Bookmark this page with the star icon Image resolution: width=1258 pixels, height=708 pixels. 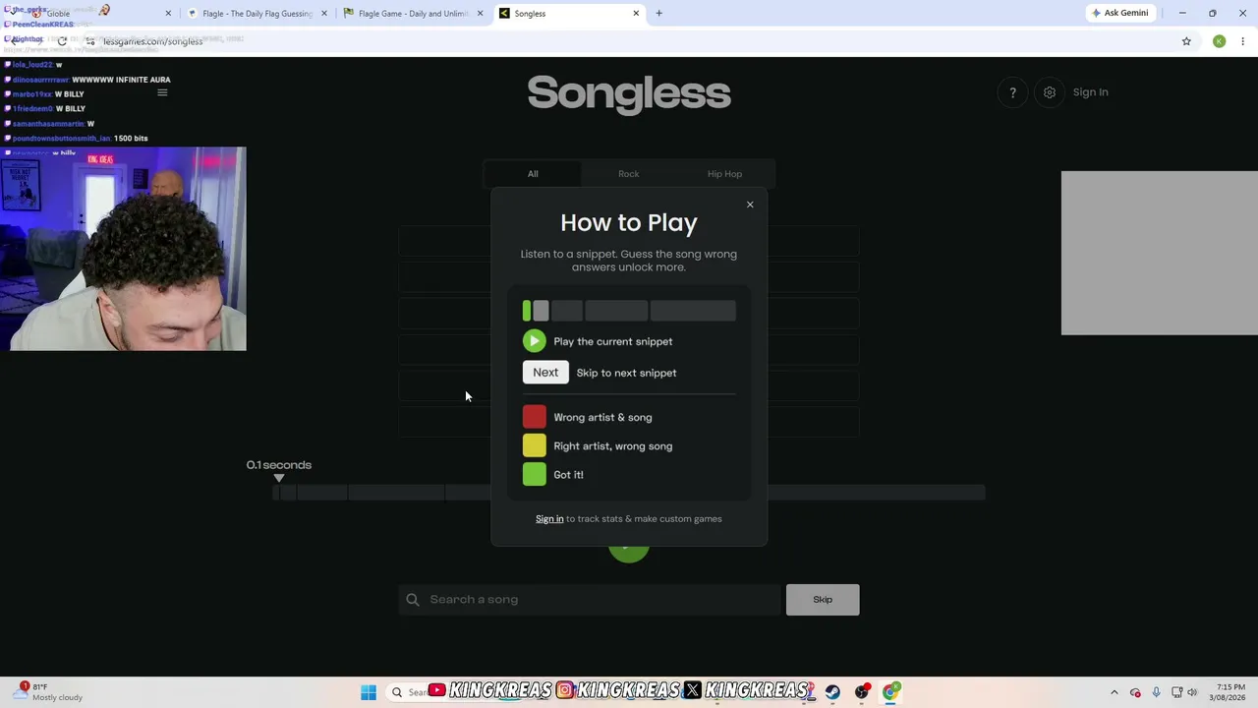pos(1186,41)
